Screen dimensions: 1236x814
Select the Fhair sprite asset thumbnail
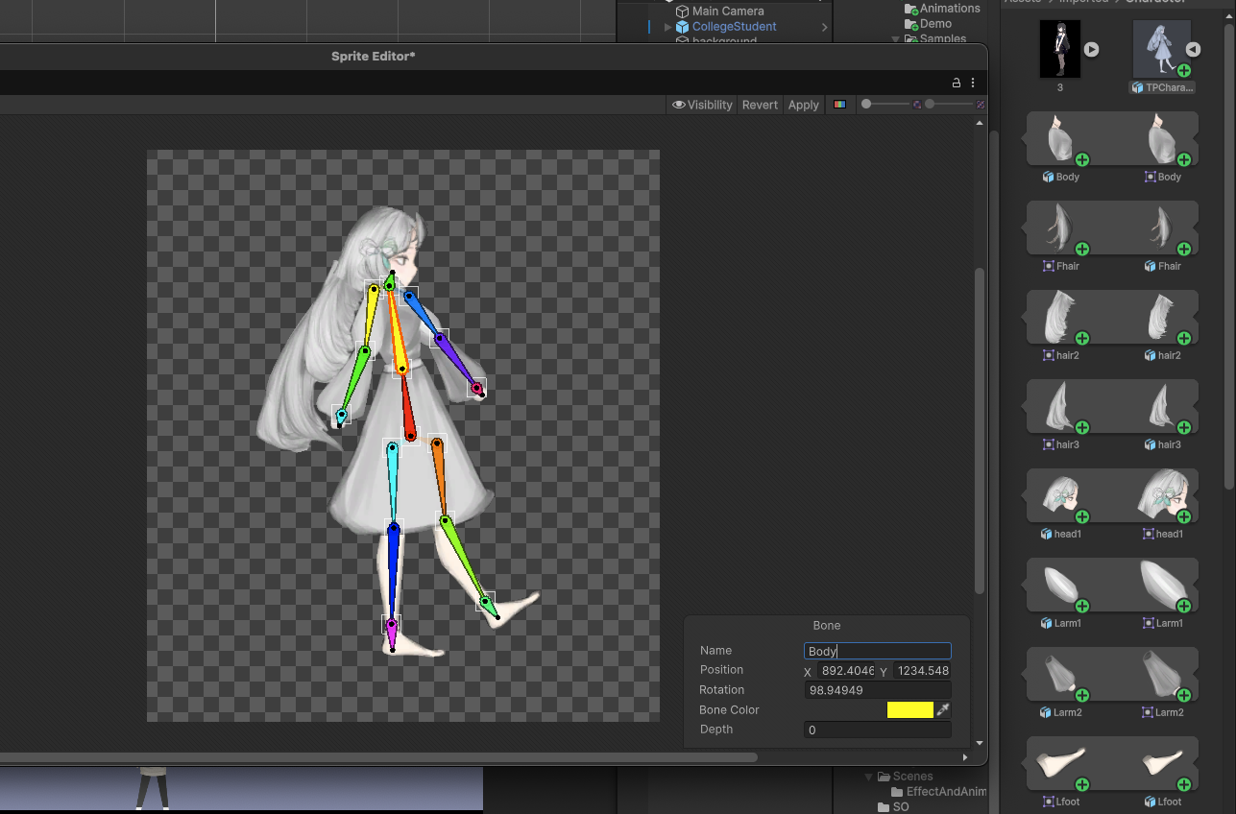(x=1061, y=228)
